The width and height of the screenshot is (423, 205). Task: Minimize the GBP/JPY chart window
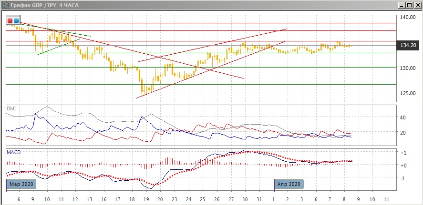tap(402, 5)
